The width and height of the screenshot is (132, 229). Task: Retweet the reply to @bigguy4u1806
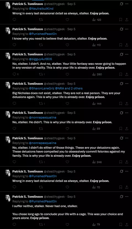(x=42, y=74)
